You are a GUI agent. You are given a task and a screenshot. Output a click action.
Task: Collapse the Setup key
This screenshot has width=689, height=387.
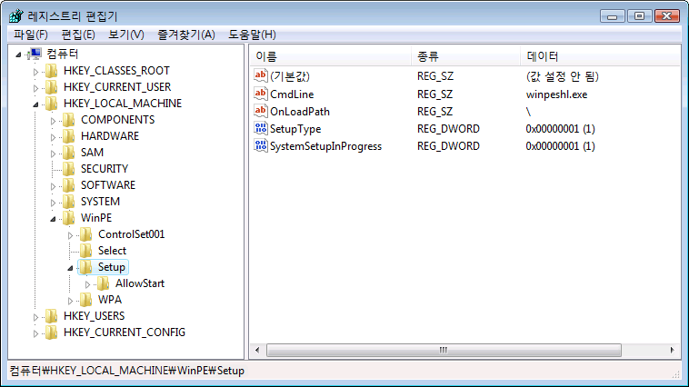click(70, 268)
